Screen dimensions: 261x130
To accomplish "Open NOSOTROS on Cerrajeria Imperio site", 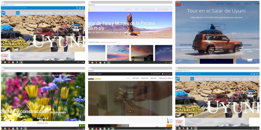I will click(x=135, y=78).
